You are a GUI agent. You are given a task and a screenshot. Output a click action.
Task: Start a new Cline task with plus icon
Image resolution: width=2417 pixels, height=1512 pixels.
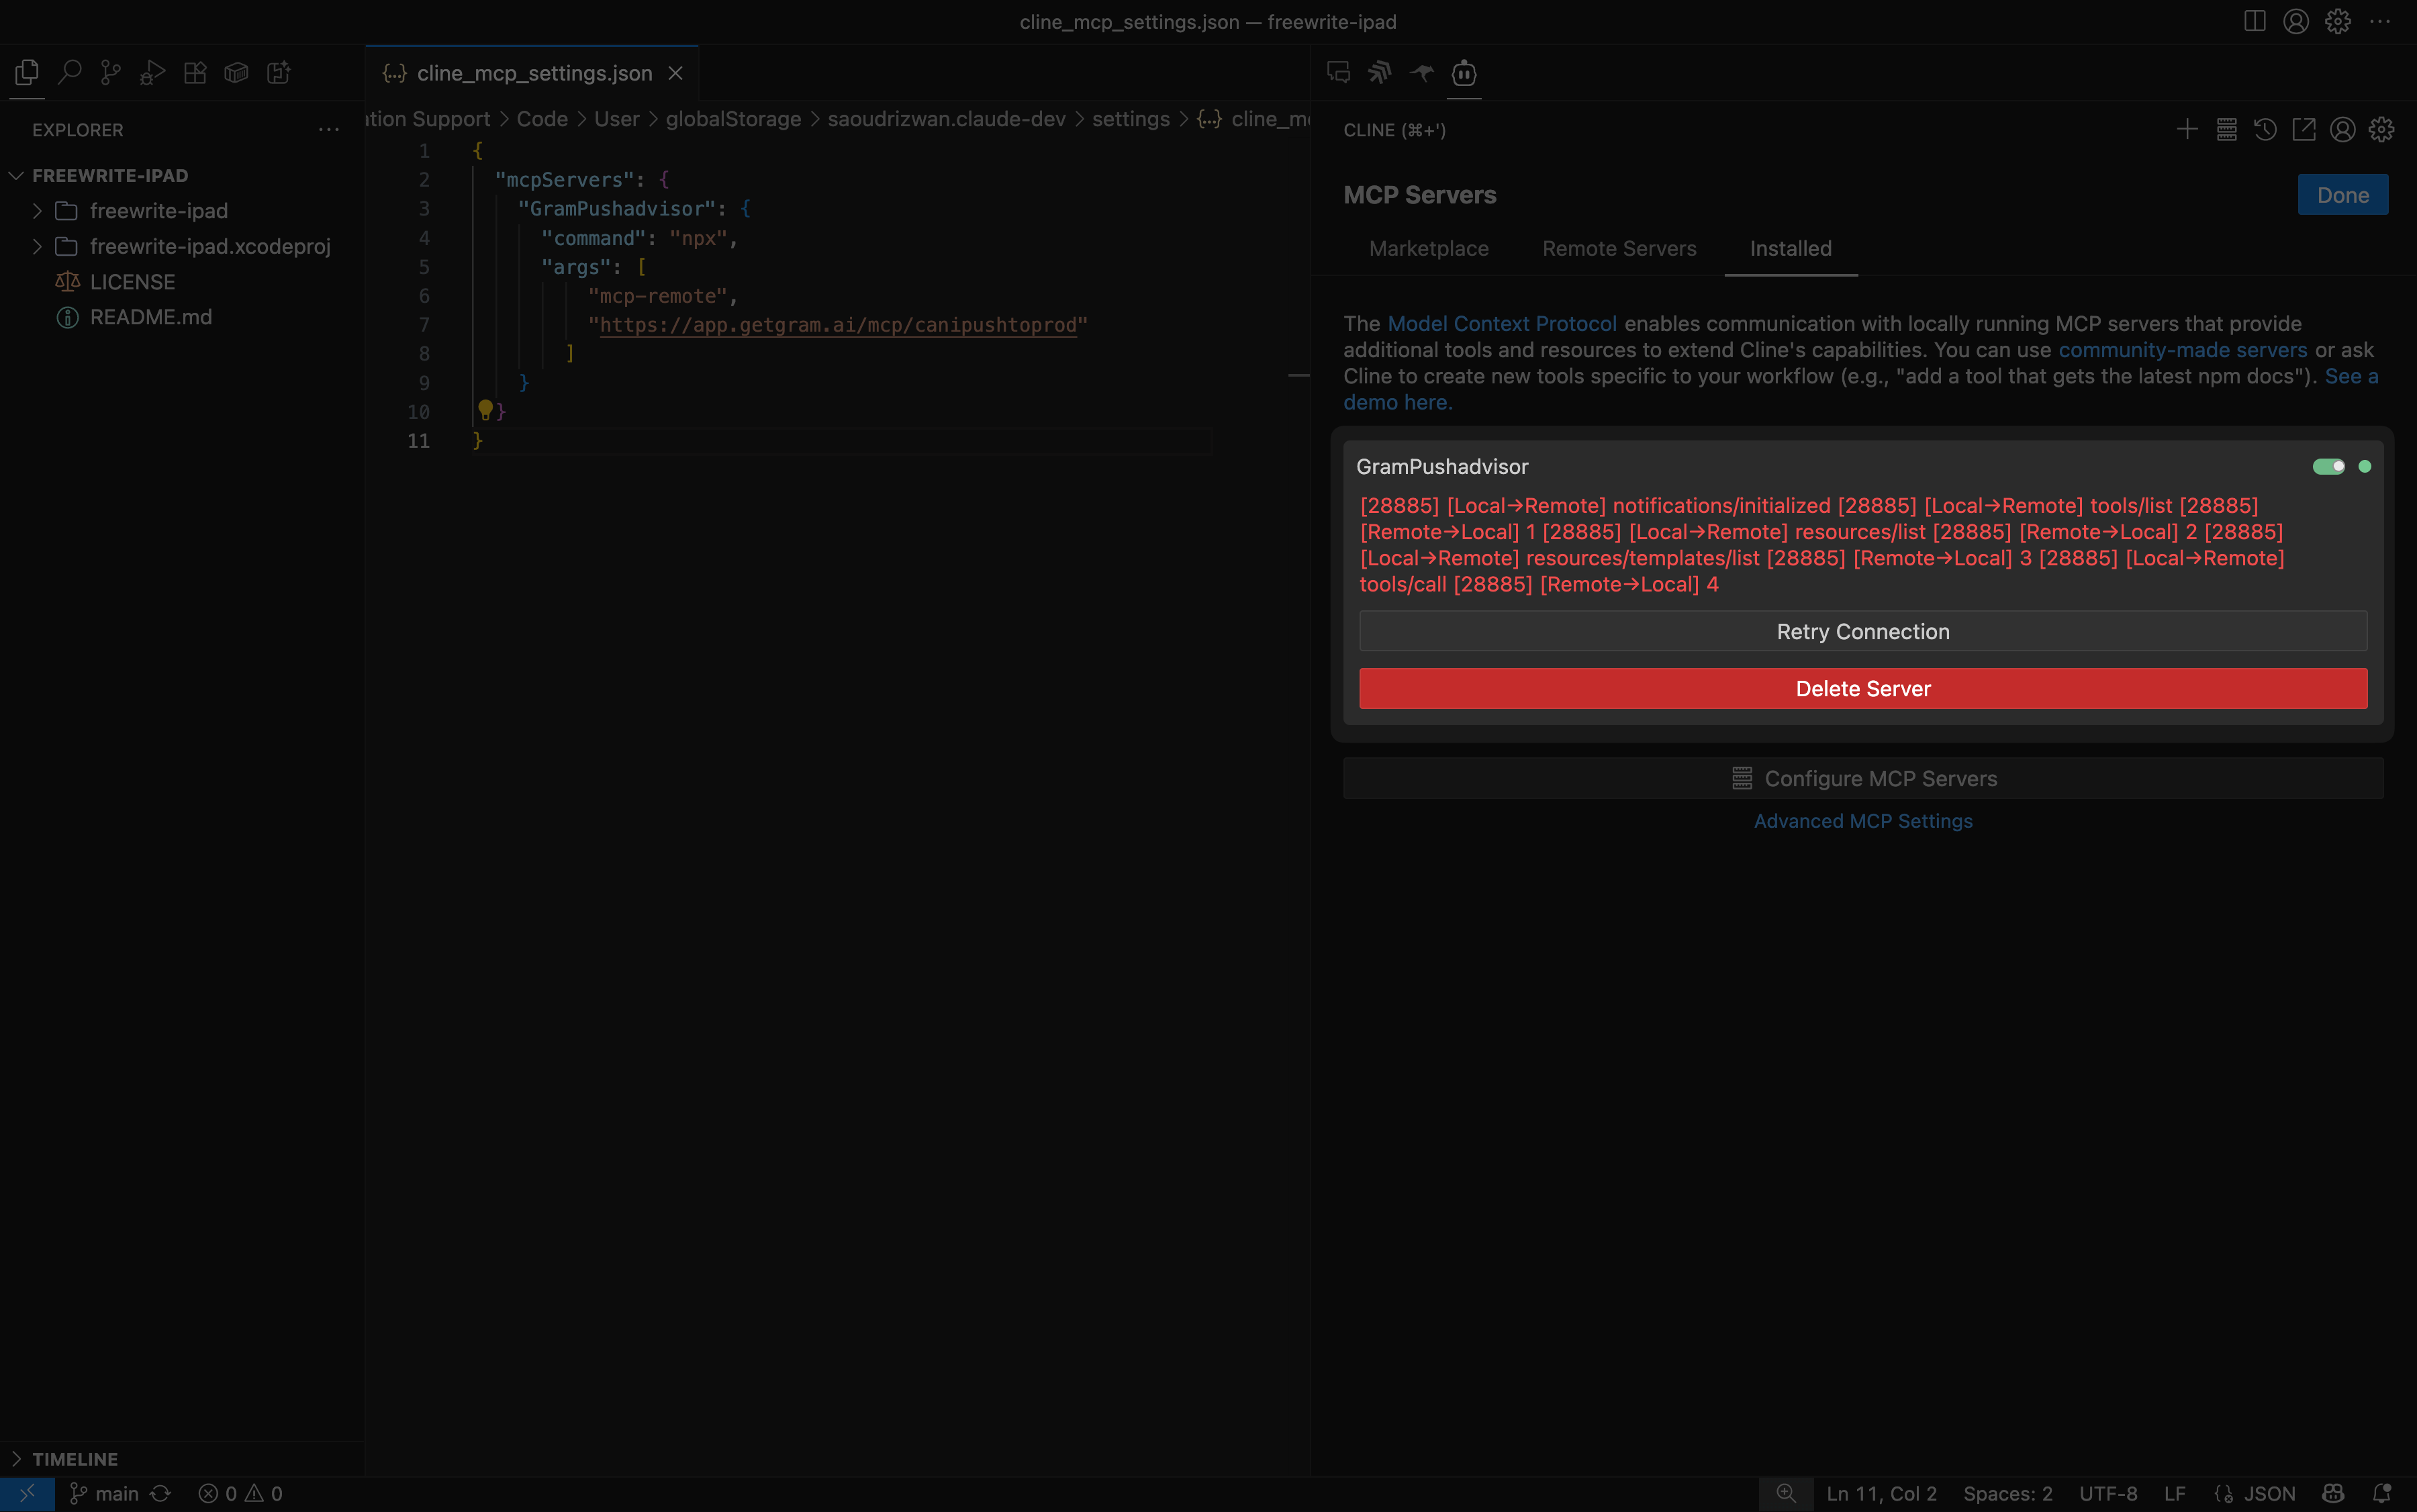2187,129
